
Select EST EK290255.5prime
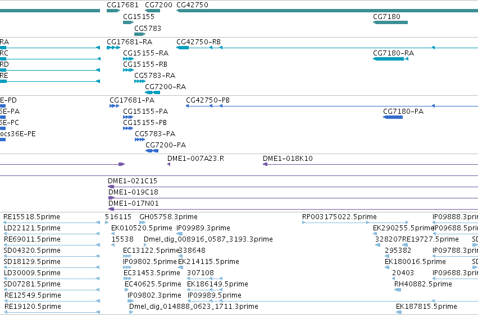(403, 228)
